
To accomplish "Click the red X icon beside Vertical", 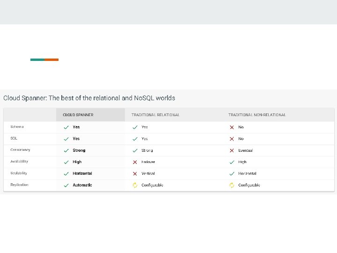I will [x=135, y=173].
